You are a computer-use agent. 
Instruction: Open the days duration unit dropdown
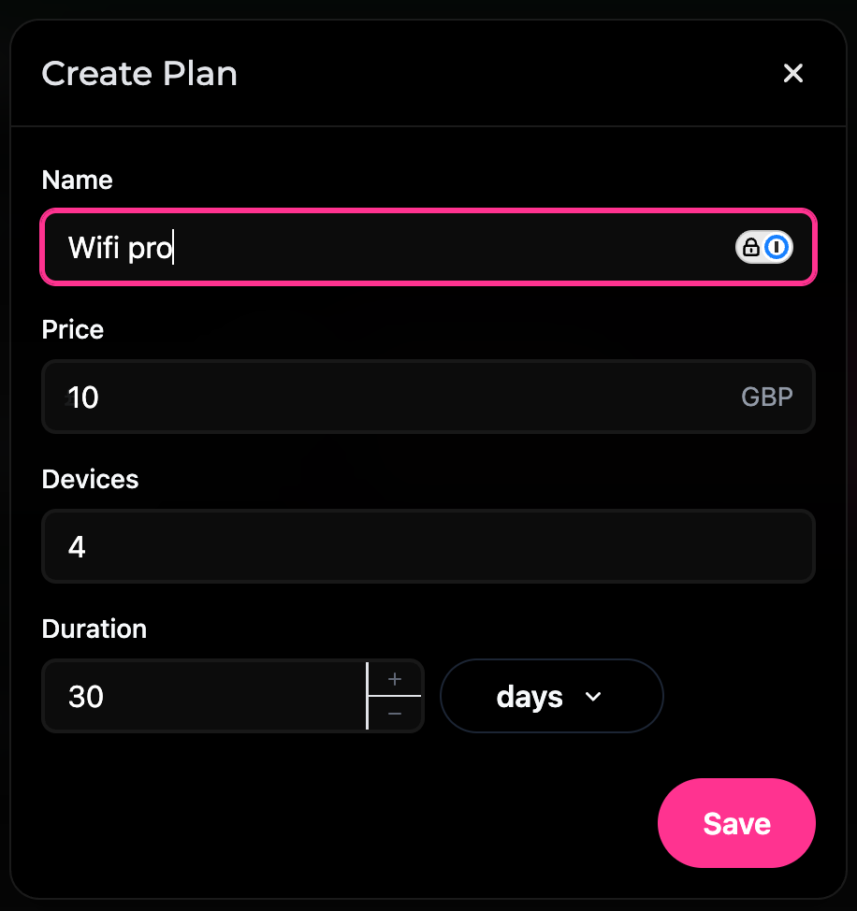(x=551, y=697)
